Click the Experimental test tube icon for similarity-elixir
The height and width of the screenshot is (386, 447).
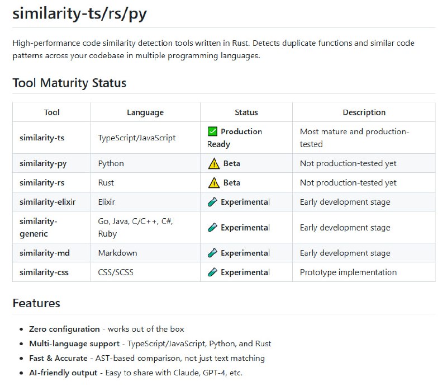(x=211, y=202)
